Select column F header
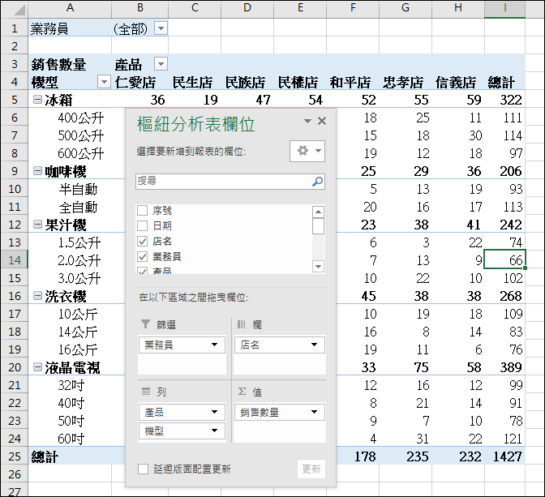Viewport: 545px width, 497px height. click(x=353, y=8)
